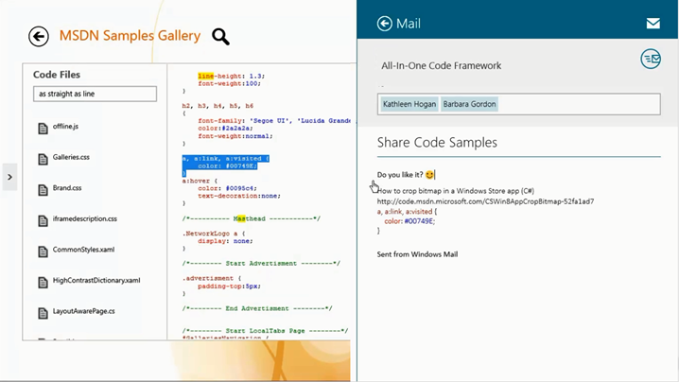Screen dimensions: 679x382
Task: Click the 'h2, h3, h4, h5, h6' code line
Action: pos(218,106)
